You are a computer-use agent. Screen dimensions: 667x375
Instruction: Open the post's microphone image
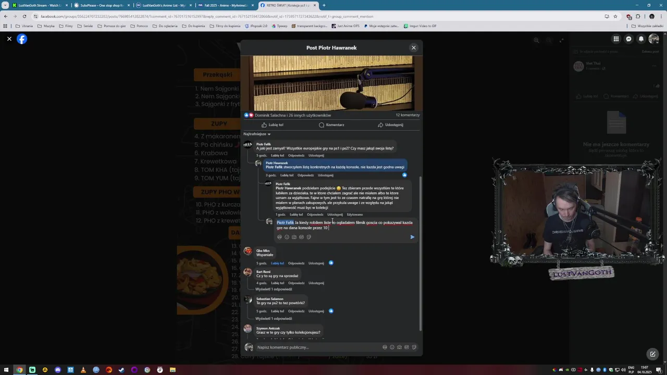tap(332, 83)
